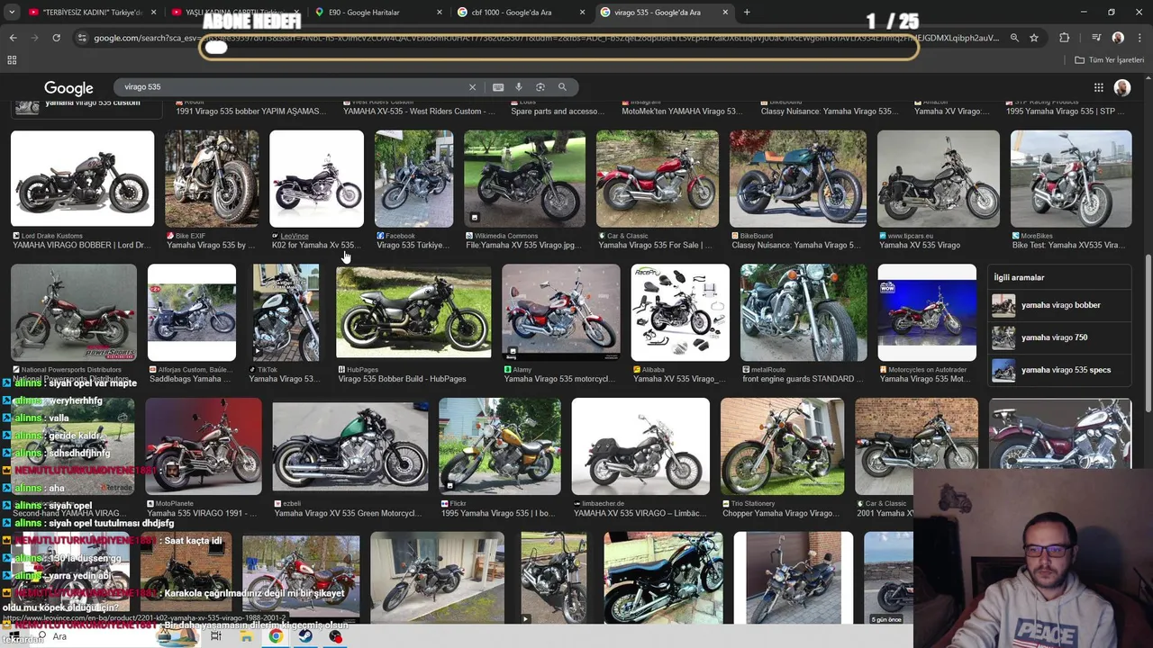Open the Chrome extensions menu

(1065, 38)
